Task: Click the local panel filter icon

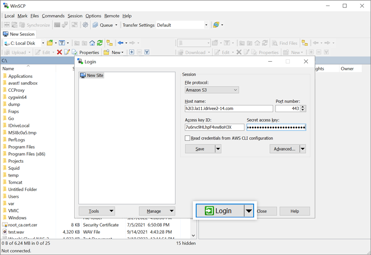Action: coord(62,43)
